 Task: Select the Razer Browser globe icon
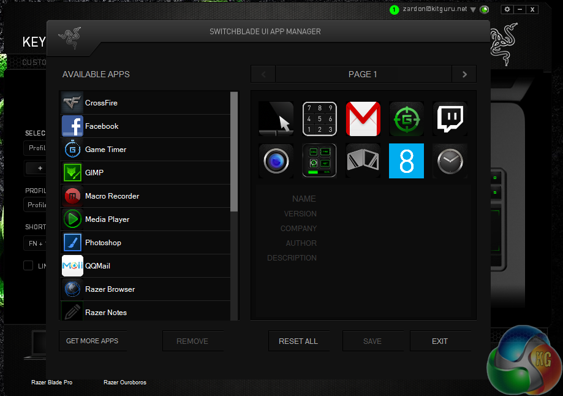pyautogui.click(x=72, y=289)
